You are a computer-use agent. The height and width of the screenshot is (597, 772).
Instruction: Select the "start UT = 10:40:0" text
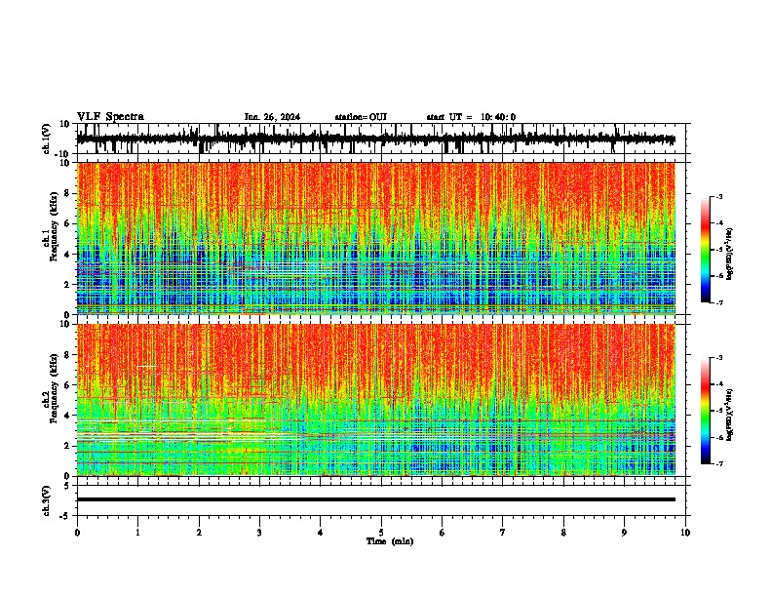[x=471, y=117]
